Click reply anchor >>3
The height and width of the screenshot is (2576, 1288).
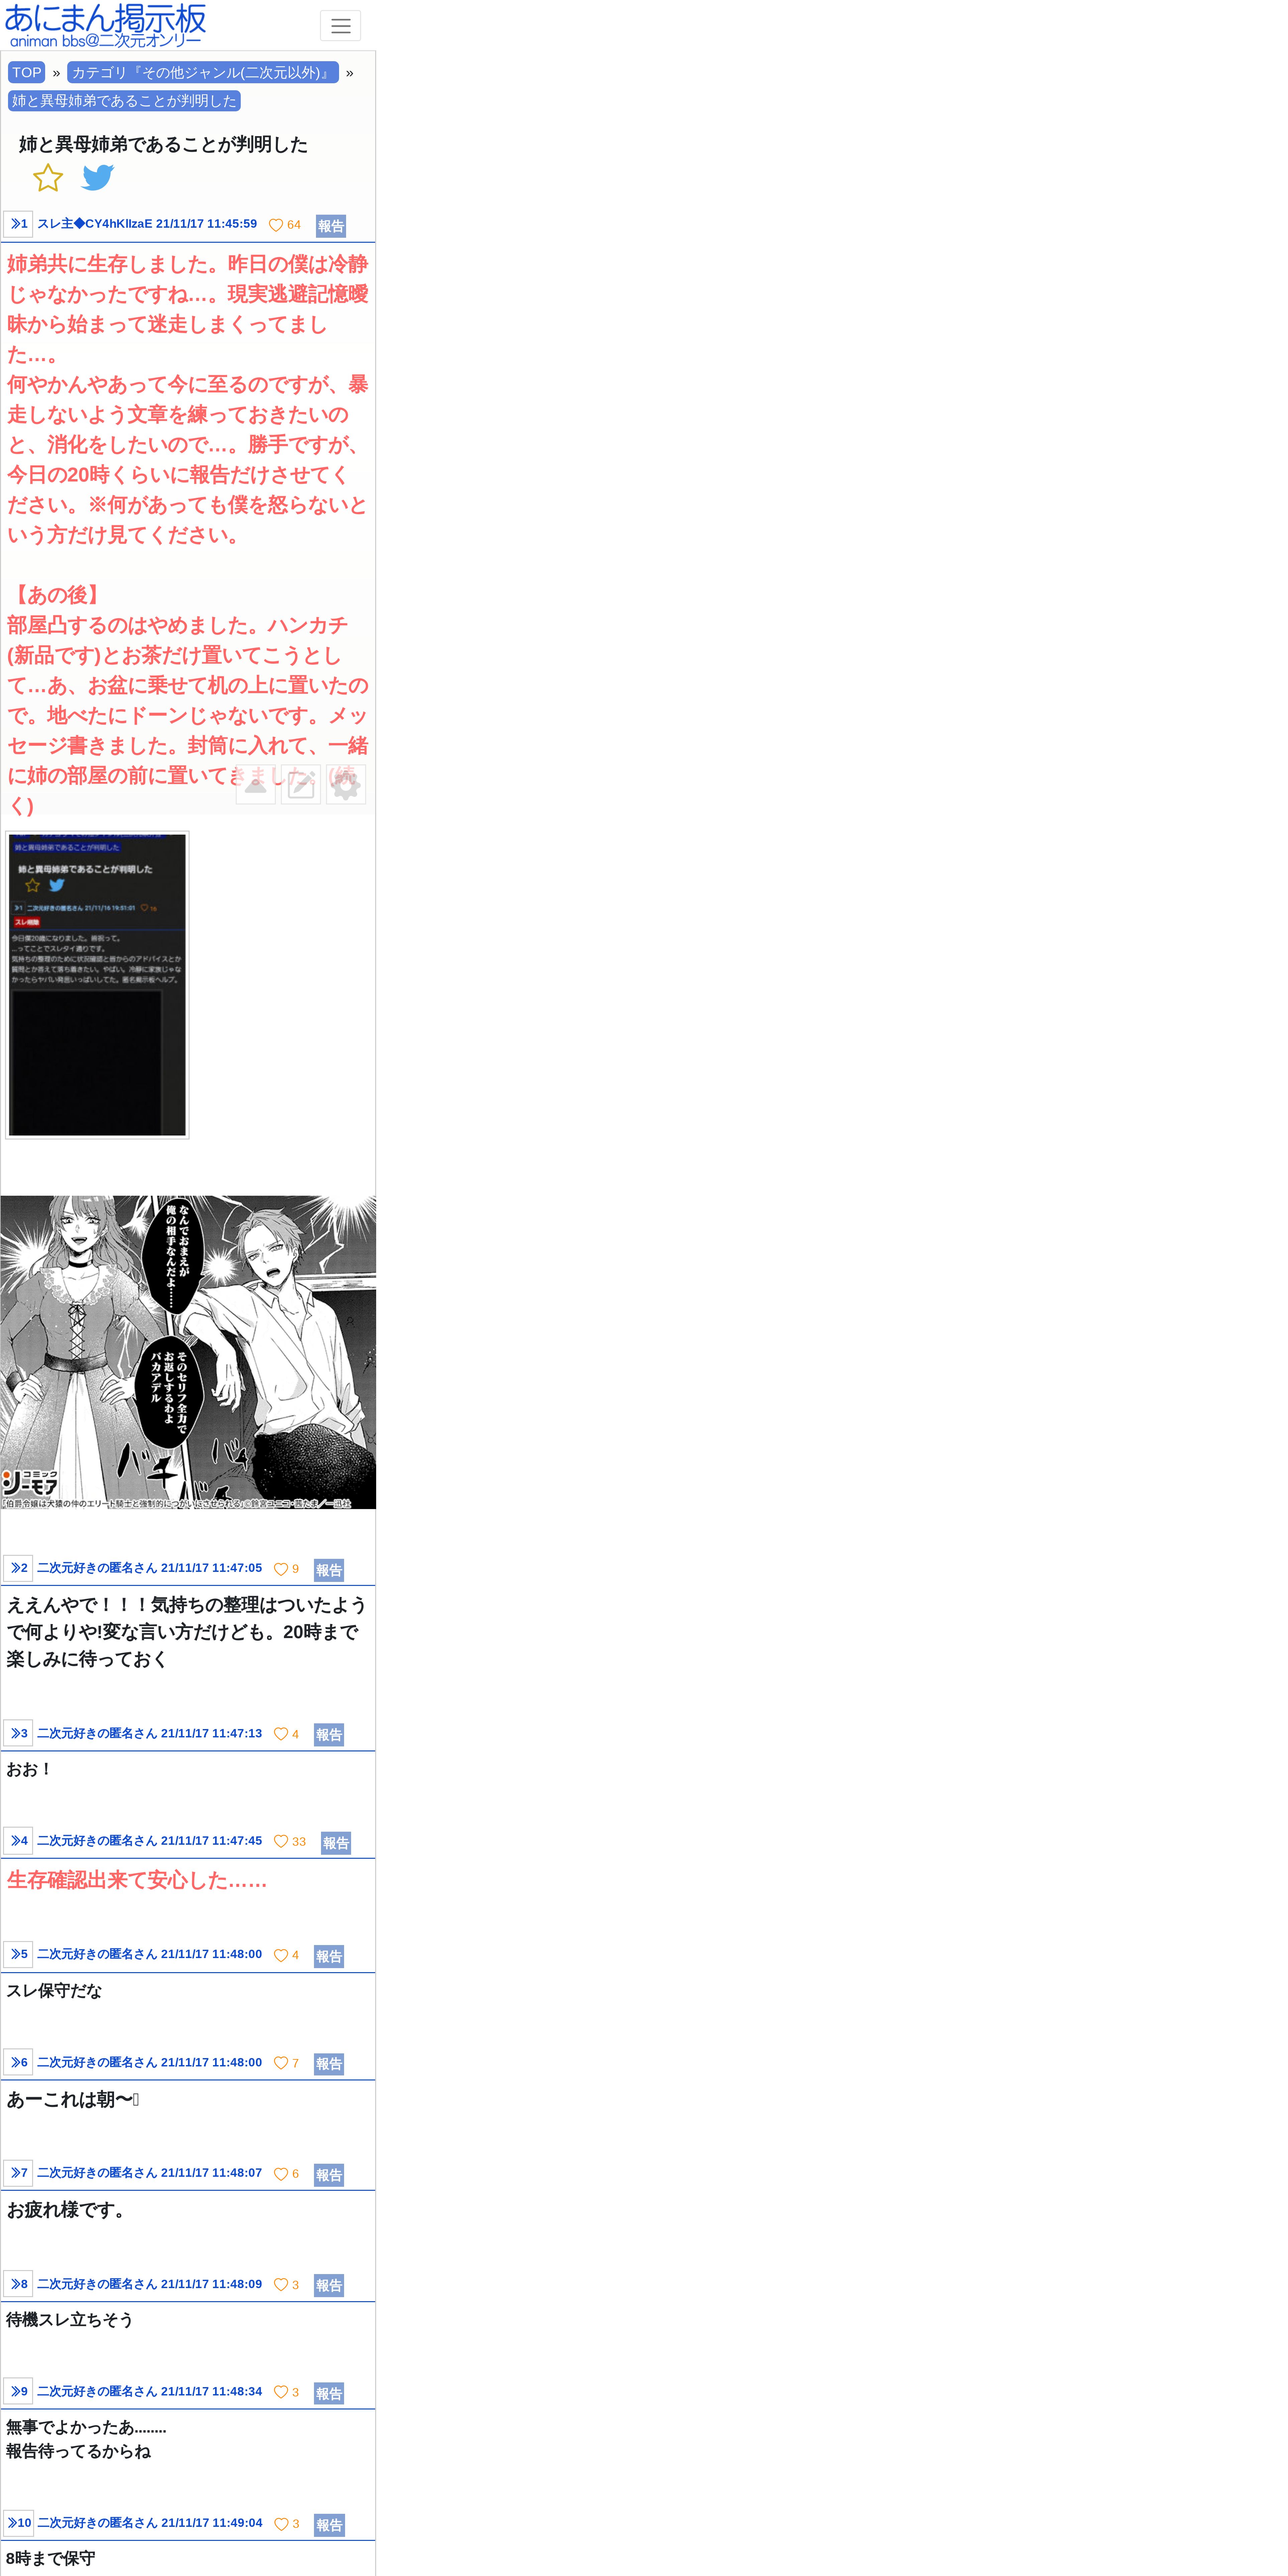(18, 1733)
